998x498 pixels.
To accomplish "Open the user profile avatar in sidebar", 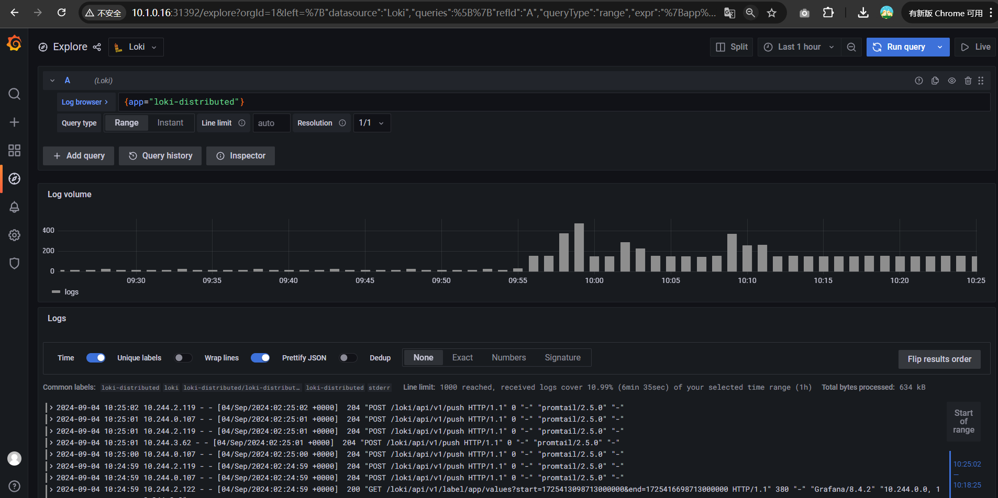I will (x=14, y=458).
